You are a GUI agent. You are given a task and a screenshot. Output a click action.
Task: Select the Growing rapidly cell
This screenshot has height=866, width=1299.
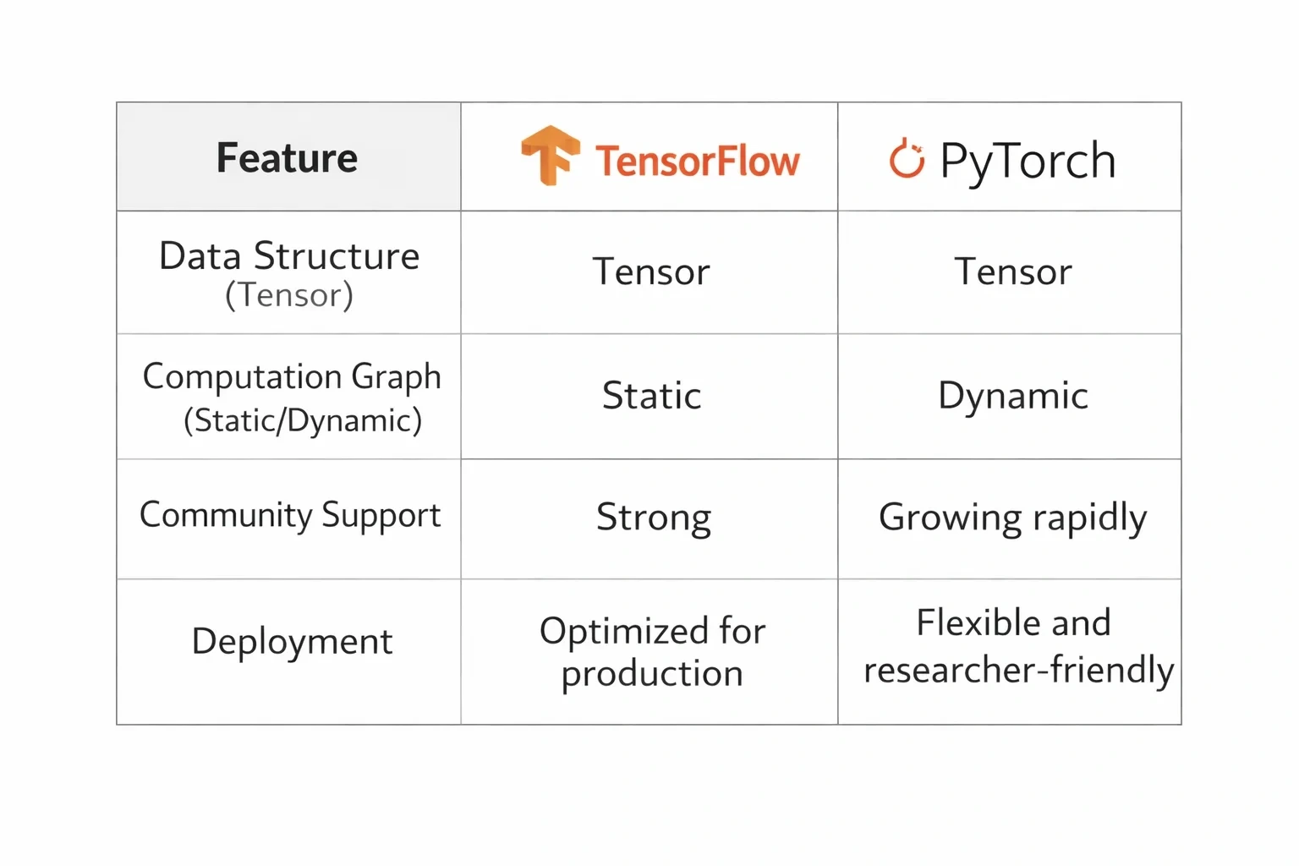click(x=1010, y=518)
